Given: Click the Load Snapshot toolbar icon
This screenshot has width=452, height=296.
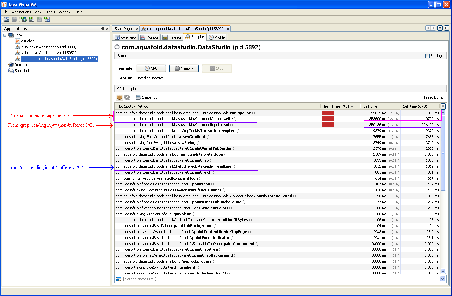Looking at the screenshot, I should pyautogui.click(x=7, y=19).
